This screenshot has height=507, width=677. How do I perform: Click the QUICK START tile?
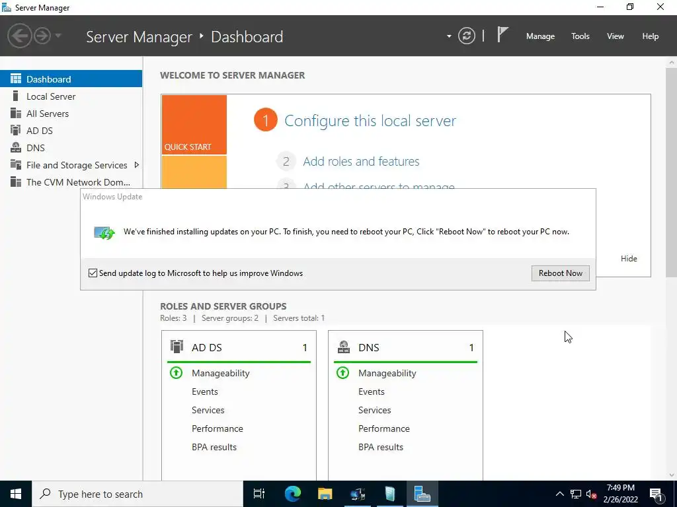coord(194,125)
